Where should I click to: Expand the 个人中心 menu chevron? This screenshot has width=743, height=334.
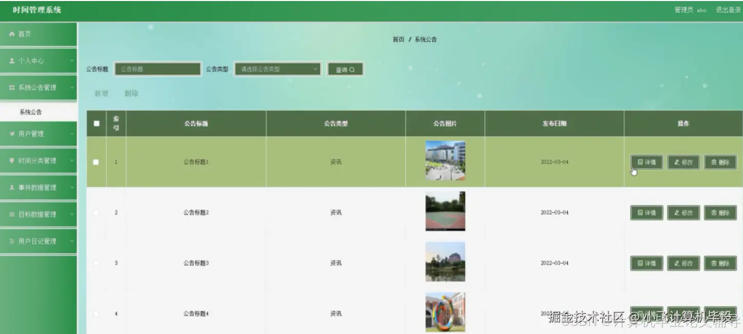click(x=72, y=61)
